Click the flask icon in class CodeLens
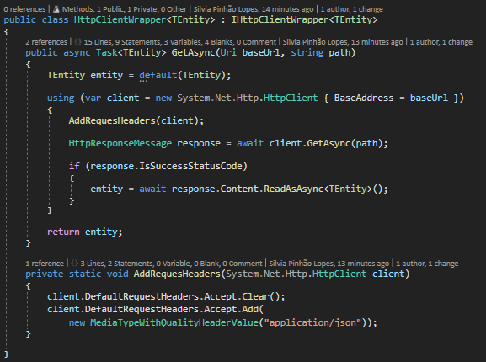Screen dimensions: 486x362 56,9
